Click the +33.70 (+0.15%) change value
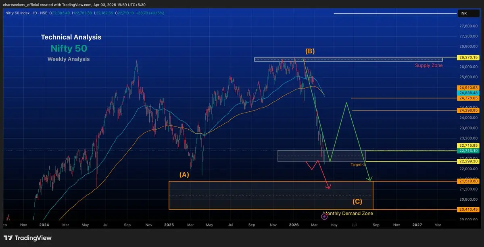484x247 pixels. [x=150, y=13]
